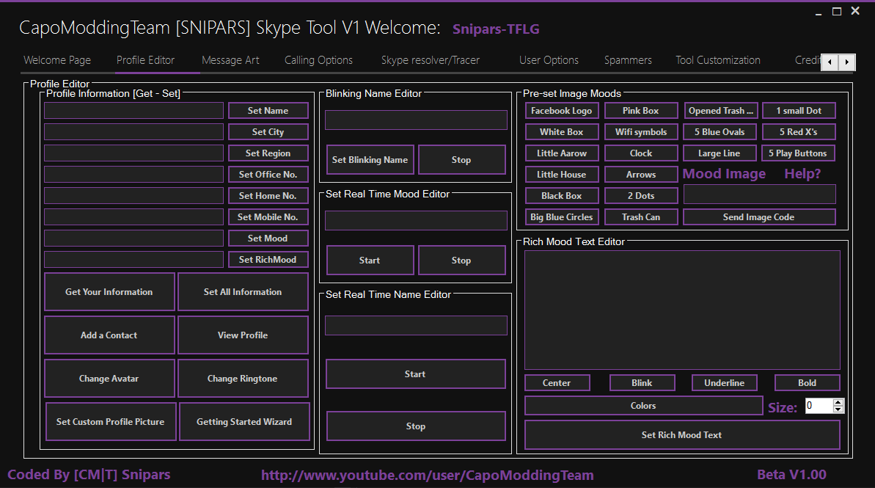
Task: Click the Center formatting button
Action: pos(557,382)
